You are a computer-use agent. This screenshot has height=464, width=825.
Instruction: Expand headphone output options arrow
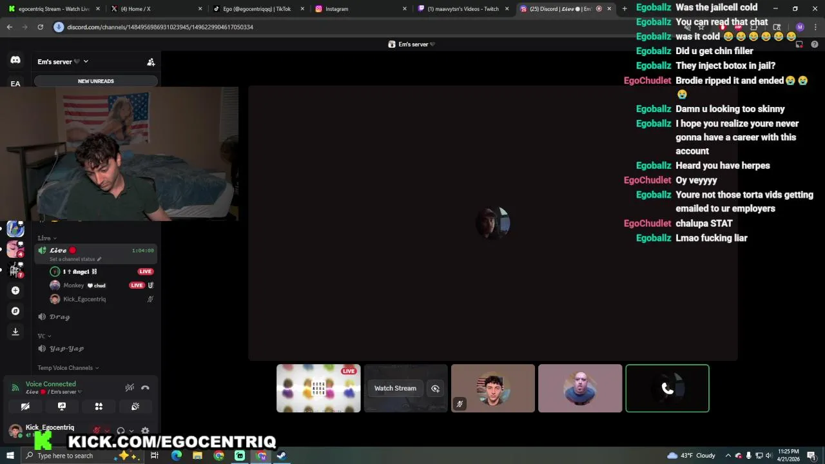(x=131, y=430)
